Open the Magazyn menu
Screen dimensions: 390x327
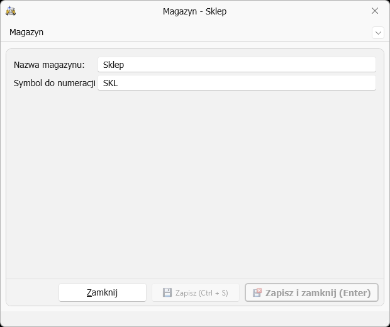pyautogui.click(x=26, y=32)
